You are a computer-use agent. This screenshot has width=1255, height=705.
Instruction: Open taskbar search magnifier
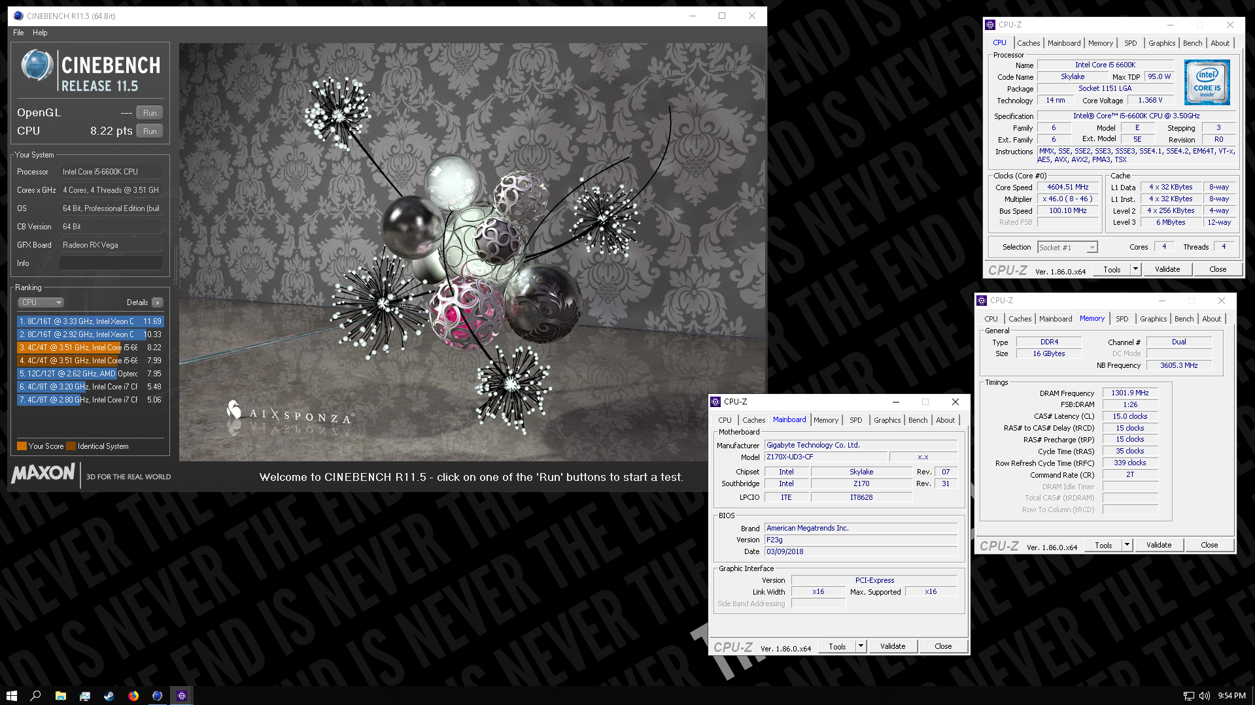coord(36,696)
